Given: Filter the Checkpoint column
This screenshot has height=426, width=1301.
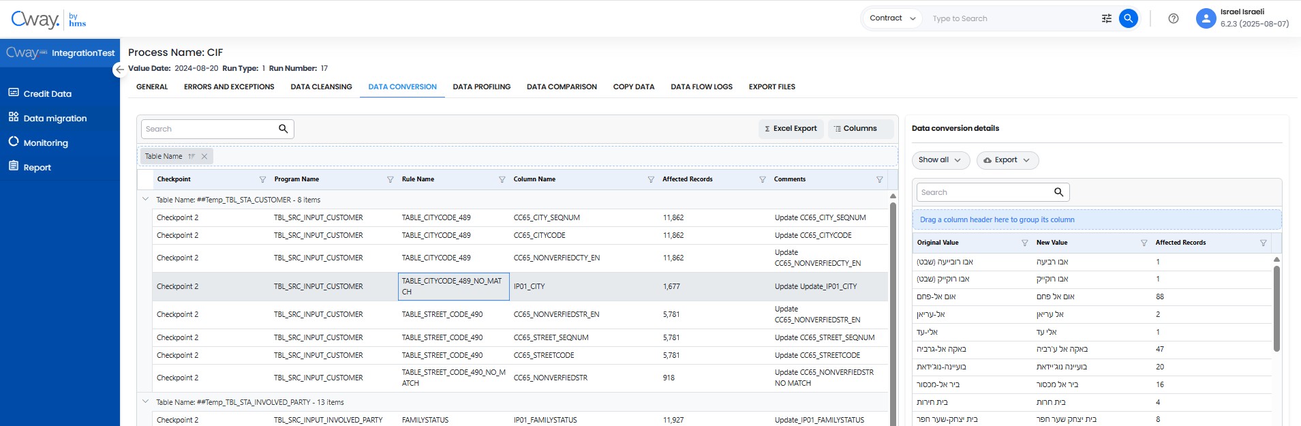Looking at the screenshot, I should [262, 179].
